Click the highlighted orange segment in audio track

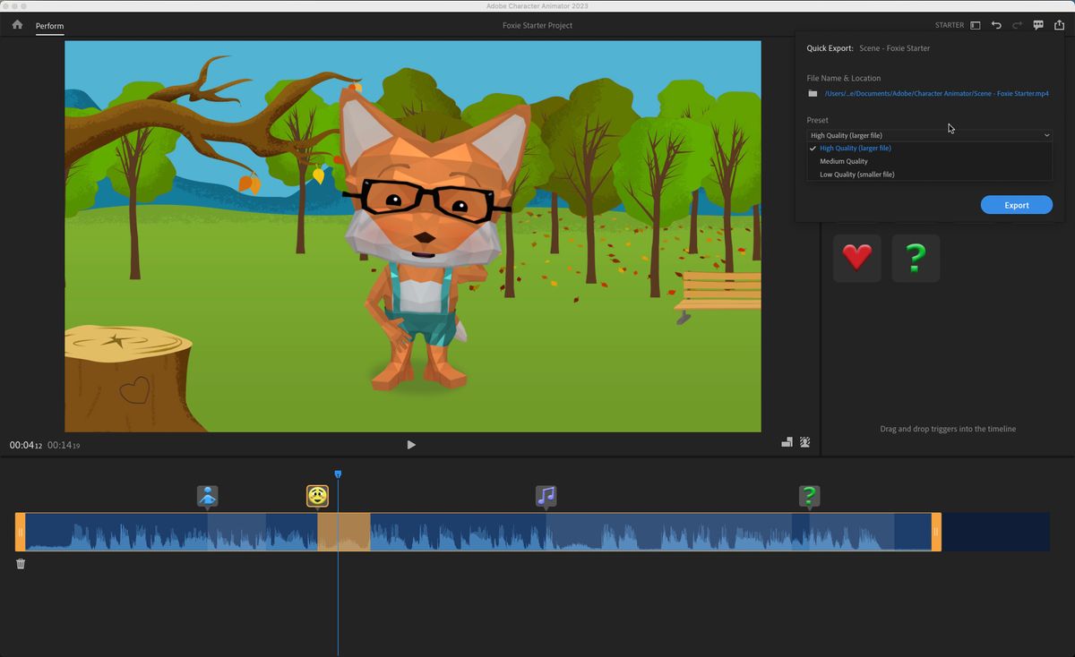(x=344, y=532)
